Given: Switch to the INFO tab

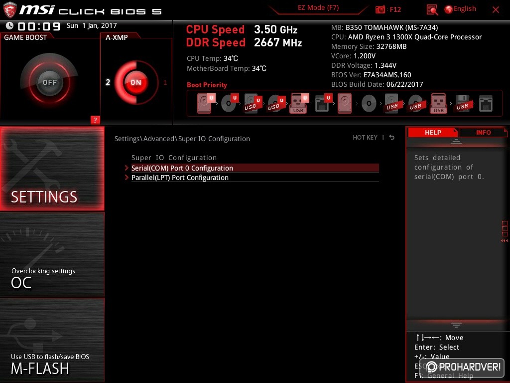Looking at the screenshot, I should pos(483,132).
